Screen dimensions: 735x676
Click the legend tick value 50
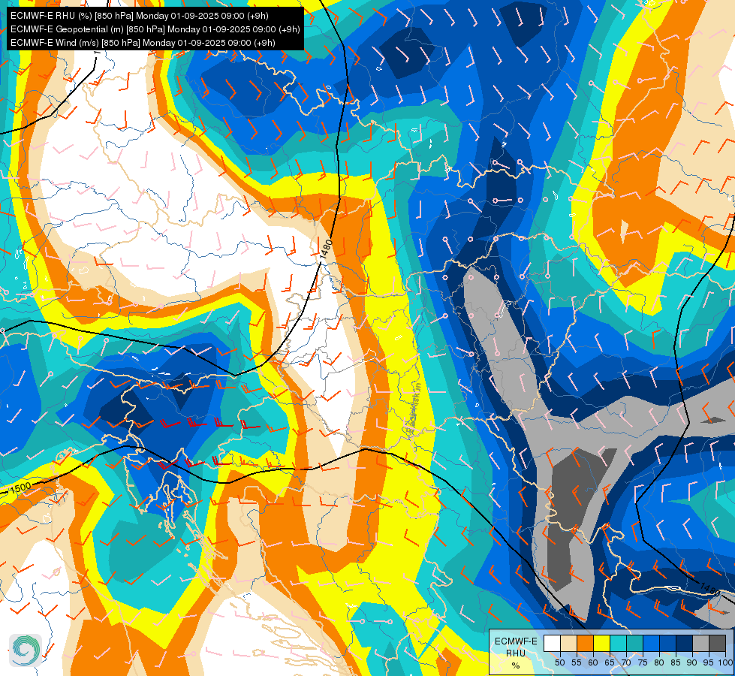(x=559, y=662)
